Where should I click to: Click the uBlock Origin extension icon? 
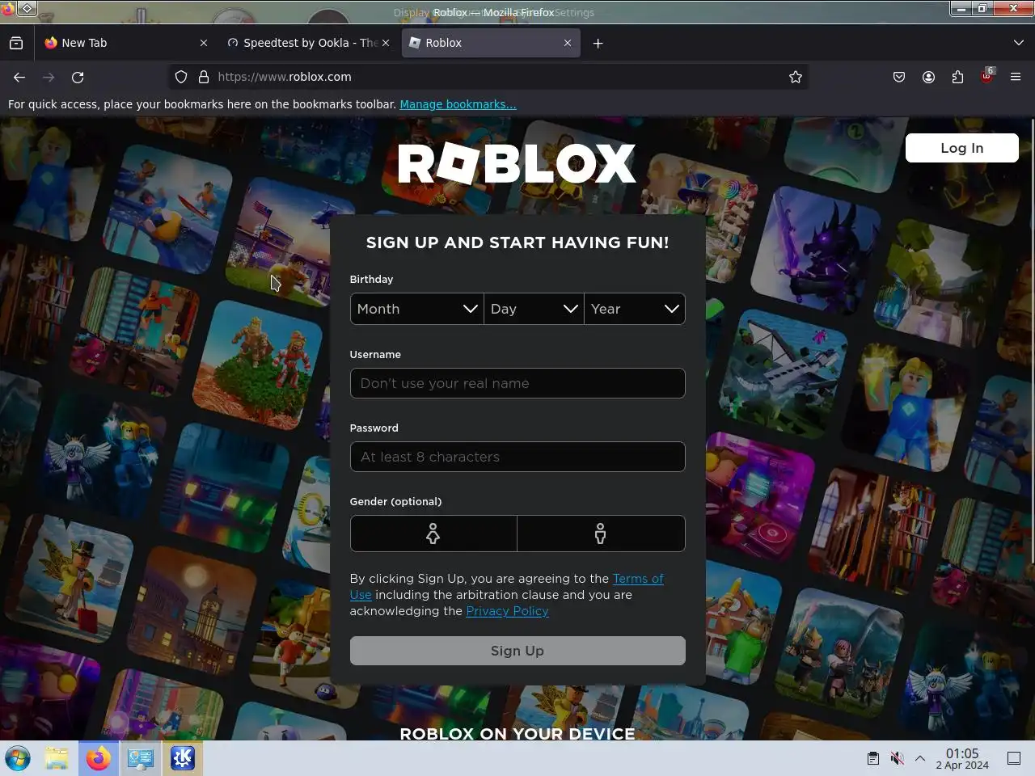pyautogui.click(x=987, y=76)
